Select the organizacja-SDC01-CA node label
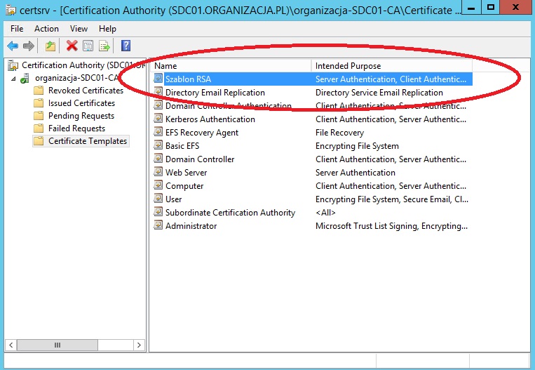Image resolution: width=535 pixels, height=370 pixels. (x=76, y=78)
